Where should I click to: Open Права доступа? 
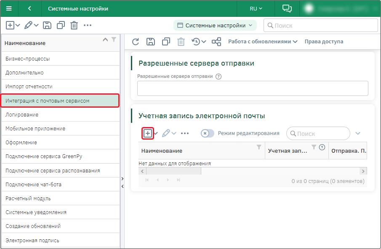tap(324, 42)
